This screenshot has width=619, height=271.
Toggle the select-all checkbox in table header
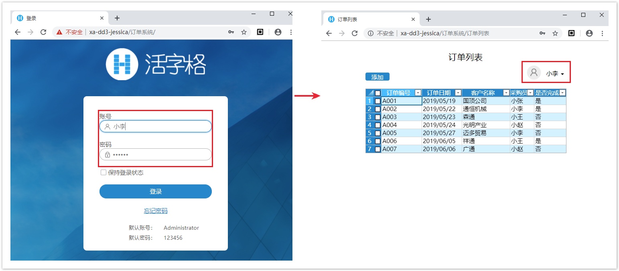point(377,93)
